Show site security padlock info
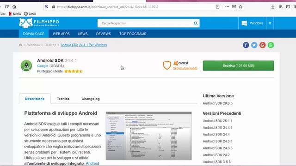The image size is (296, 166). tap(54, 7)
